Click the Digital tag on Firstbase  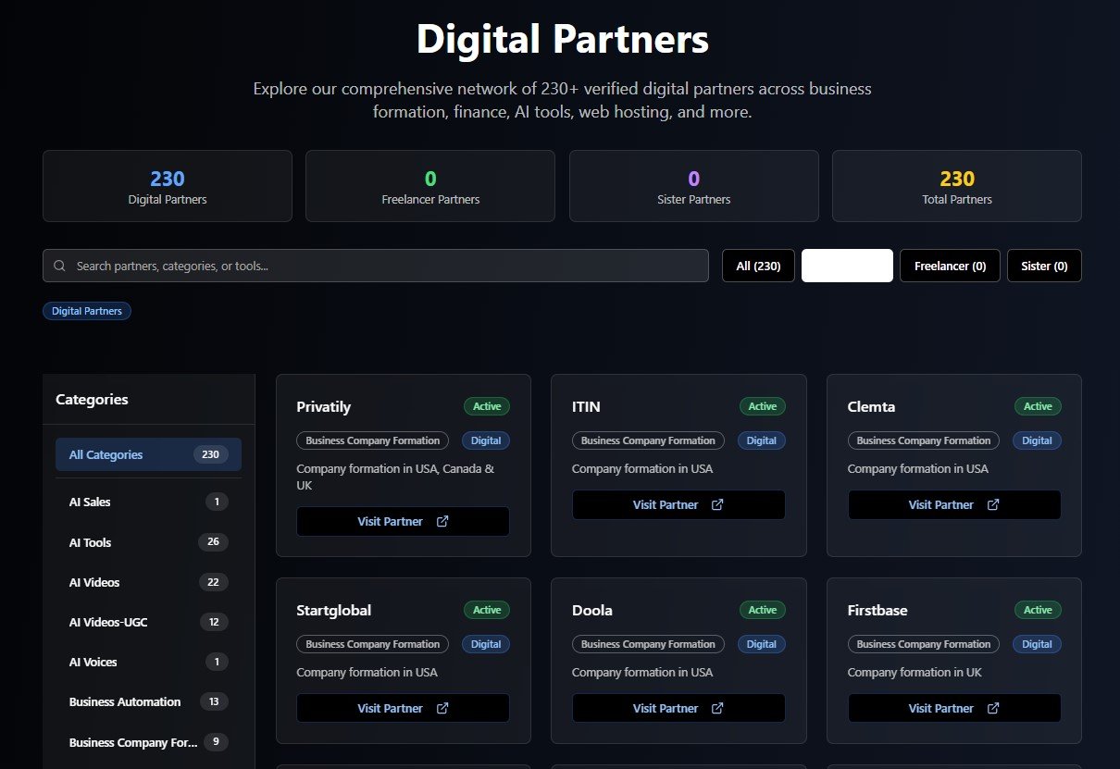1037,644
